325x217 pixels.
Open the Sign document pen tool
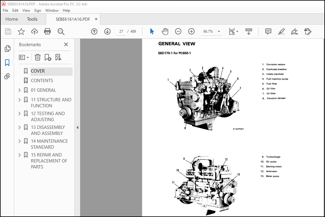tap(294, 31)
